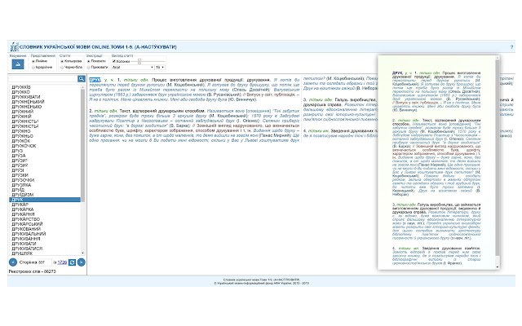Select the word 'ДРУКУВАЛЬНИЙ' in list
Screen dimensions: 522x326
pyautogui.click(x=29, y=234)
